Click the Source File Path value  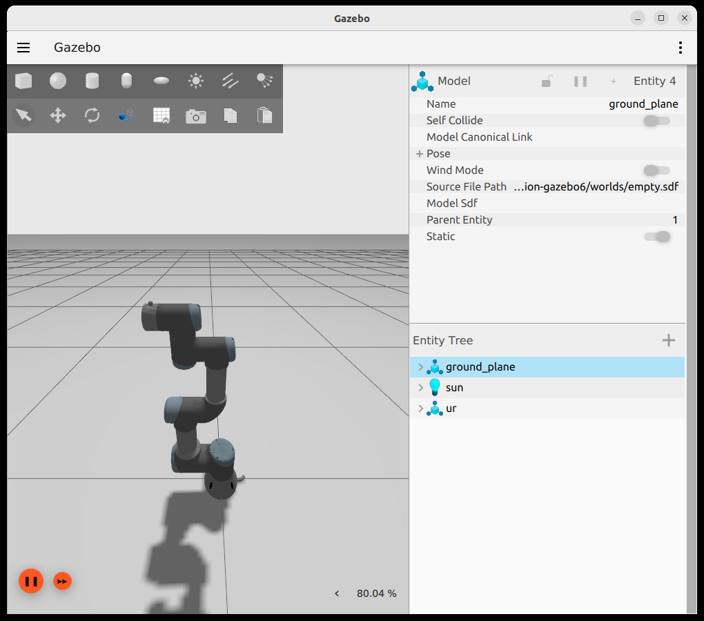[596, 187]
